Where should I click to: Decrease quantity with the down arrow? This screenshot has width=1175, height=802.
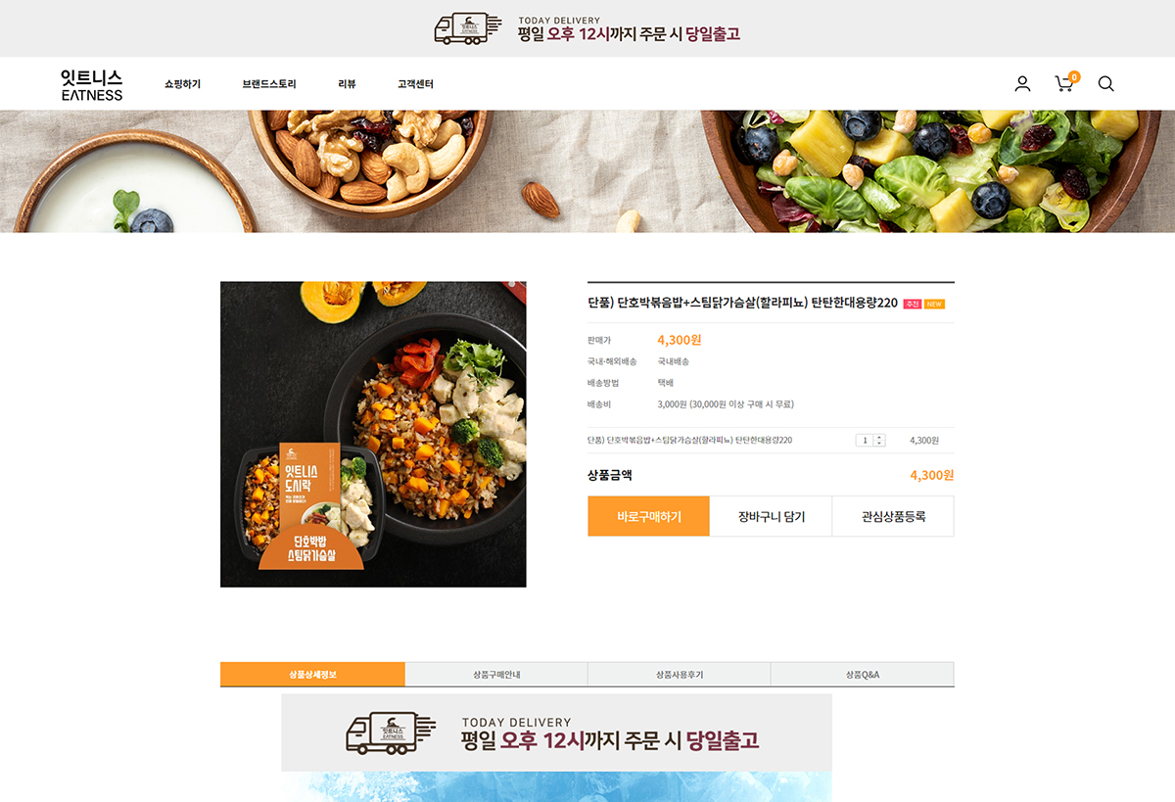[x=879, y=444]
